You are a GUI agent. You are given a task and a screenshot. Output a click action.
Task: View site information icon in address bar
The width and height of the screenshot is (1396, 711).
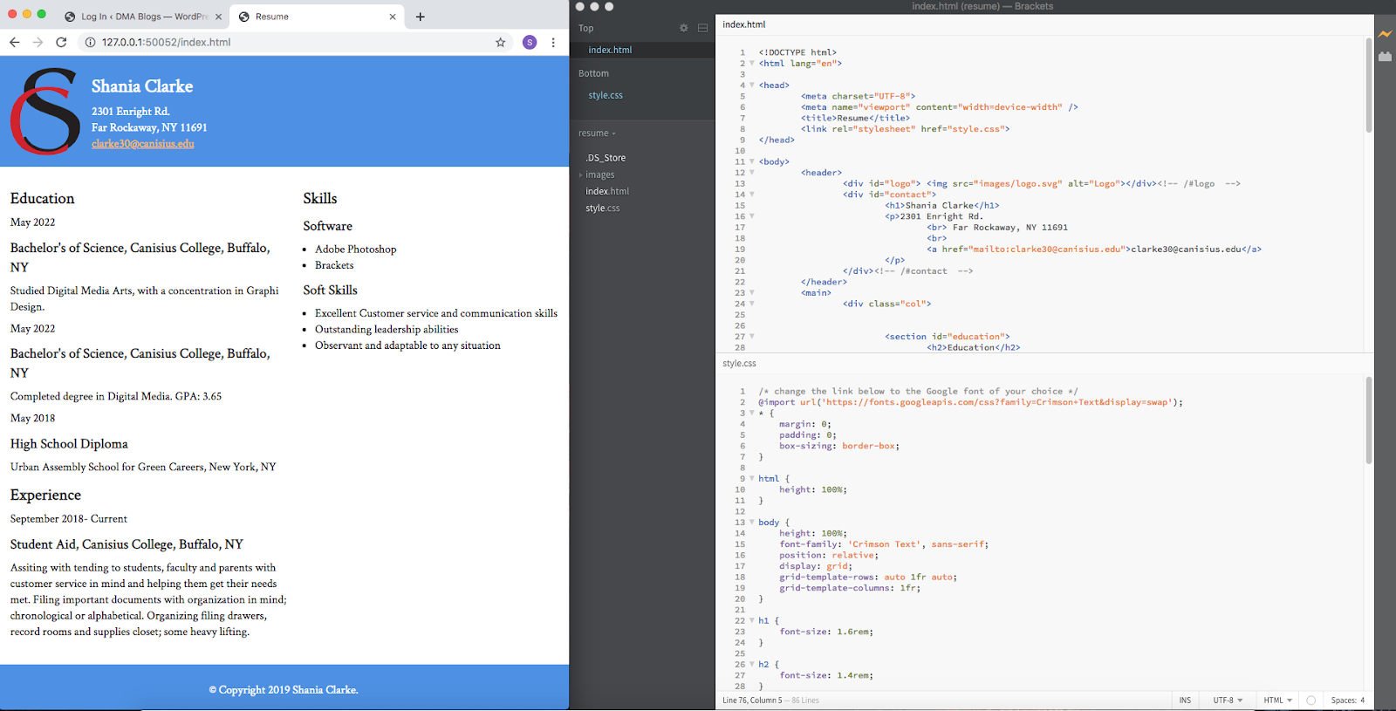pyautogui.click(x=90, y=42)
